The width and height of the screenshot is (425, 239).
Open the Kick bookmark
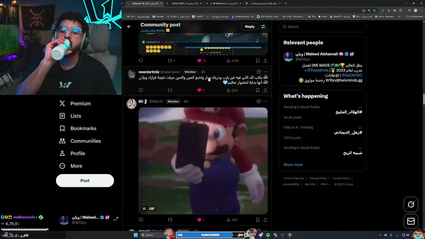312,16
